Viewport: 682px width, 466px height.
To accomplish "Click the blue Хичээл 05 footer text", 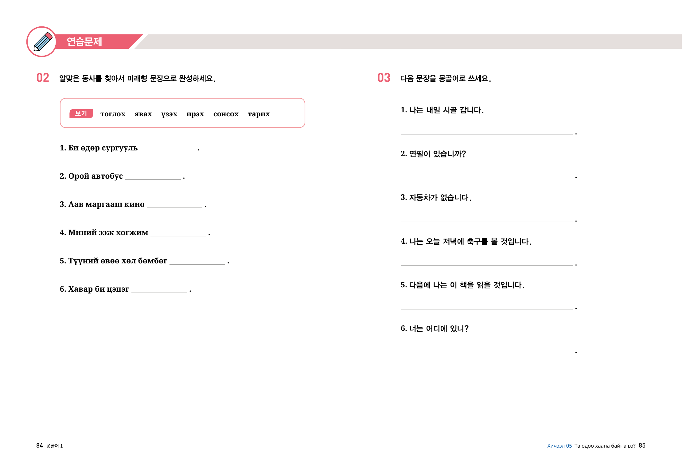I will 559,446.
